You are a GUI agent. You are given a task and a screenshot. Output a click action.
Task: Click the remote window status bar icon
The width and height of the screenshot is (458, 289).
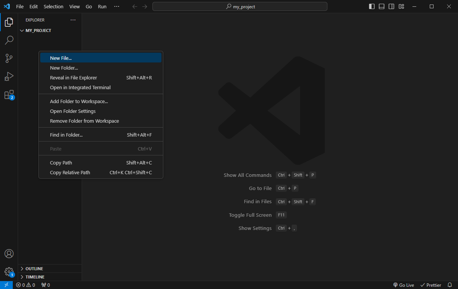click(6, 285)
